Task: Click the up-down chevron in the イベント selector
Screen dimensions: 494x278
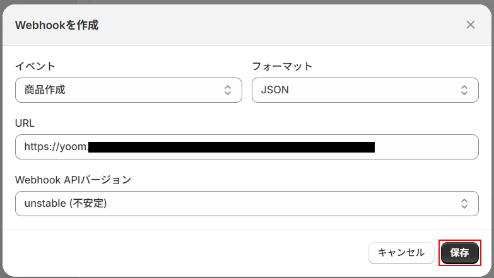Action: pyautogui.click(x=228, y=90)
